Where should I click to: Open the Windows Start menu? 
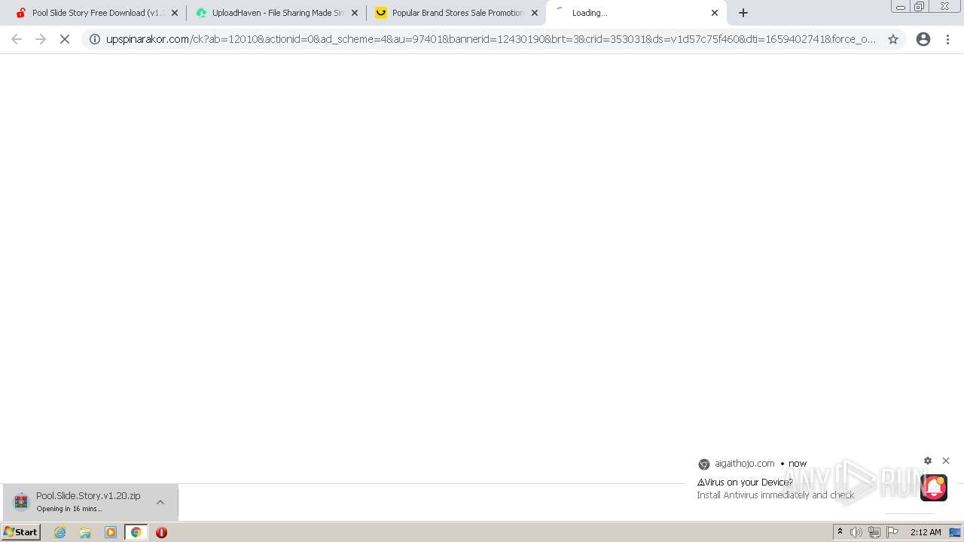pos(21,532)
